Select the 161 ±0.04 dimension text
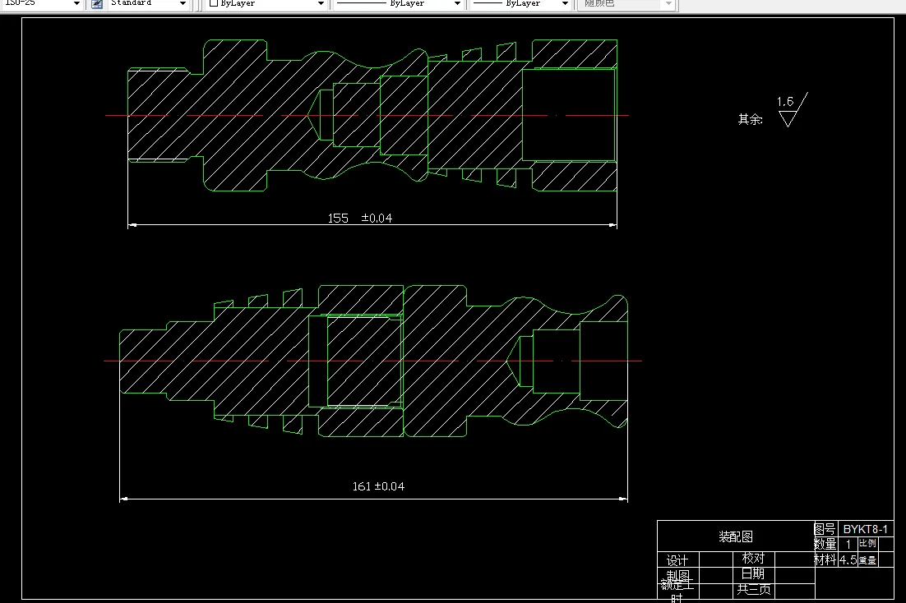The width and height of the screenshot is (906, 603). pos(378,486)
